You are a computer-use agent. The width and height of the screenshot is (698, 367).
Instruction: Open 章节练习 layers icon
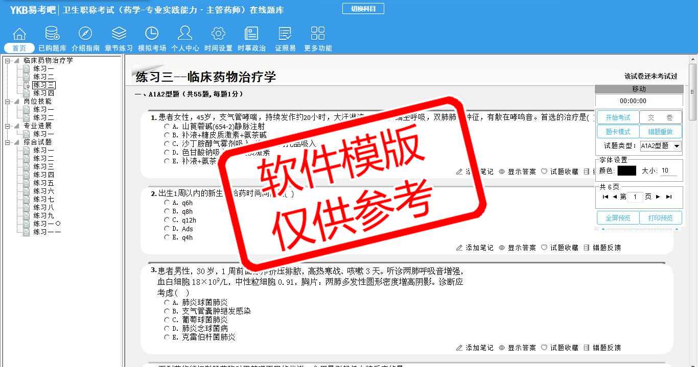point(119,34)
